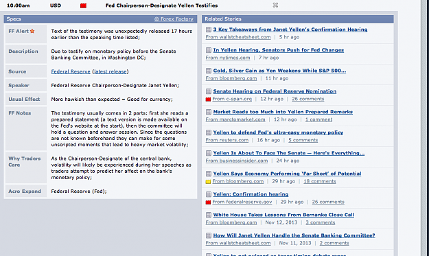Open the From federalreserve.gov source link
This screenshot has width=429, height=256.
tap(242, 202)
